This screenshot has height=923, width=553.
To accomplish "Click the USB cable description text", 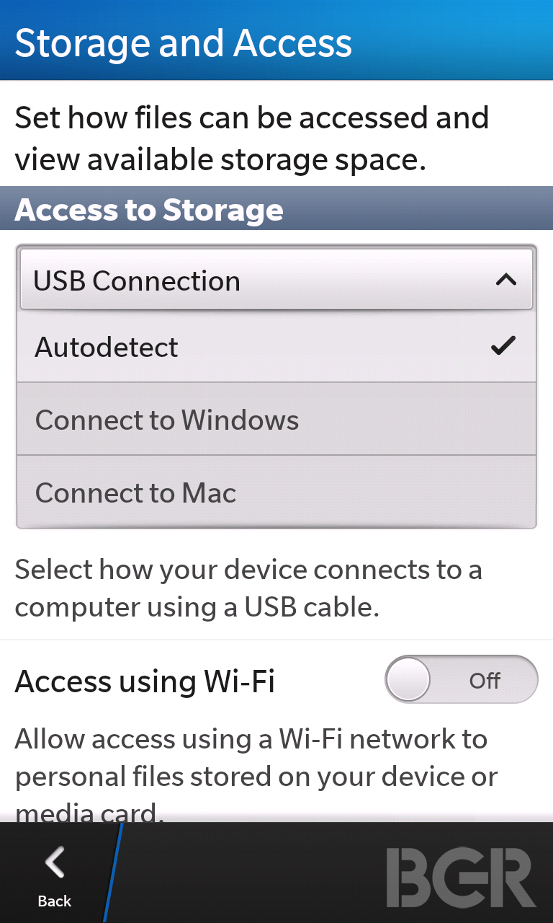I will pos(248,588).
